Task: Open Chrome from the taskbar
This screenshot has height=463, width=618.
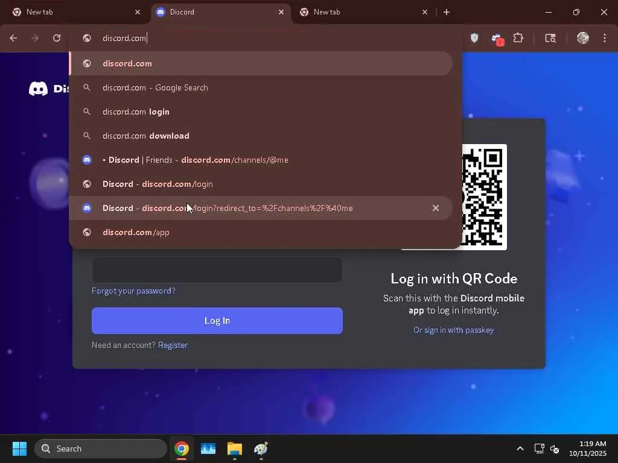Action: tap(182, 449)
